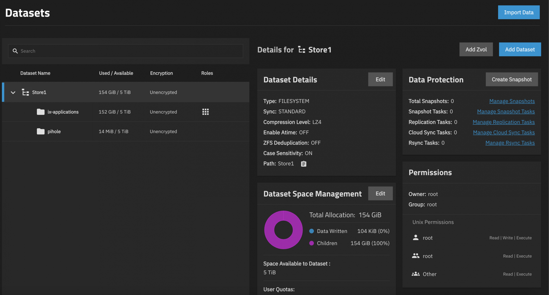Click User Quotas label
The height and width of the screenshot is (295, 549).
click(x=279, y=289)
